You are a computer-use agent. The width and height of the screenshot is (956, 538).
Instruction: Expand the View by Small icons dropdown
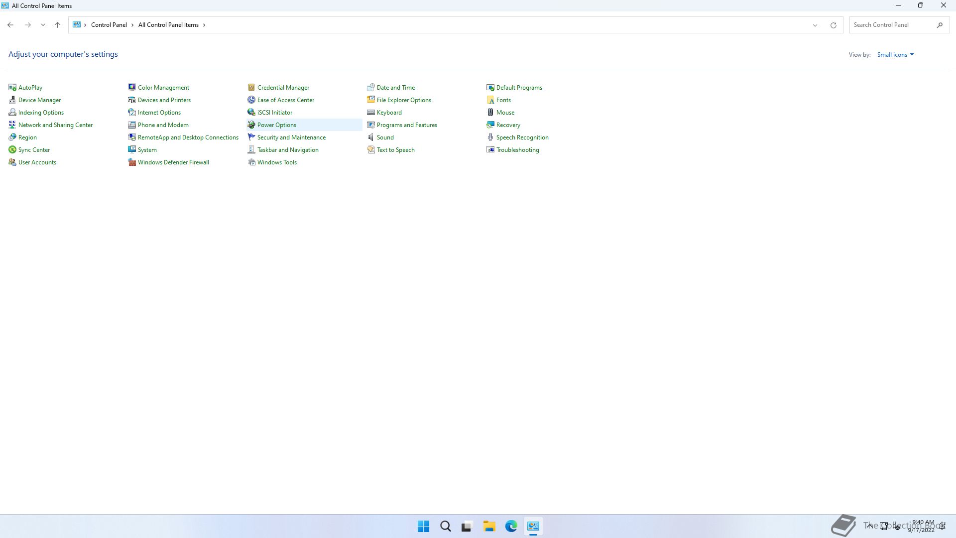895,55
